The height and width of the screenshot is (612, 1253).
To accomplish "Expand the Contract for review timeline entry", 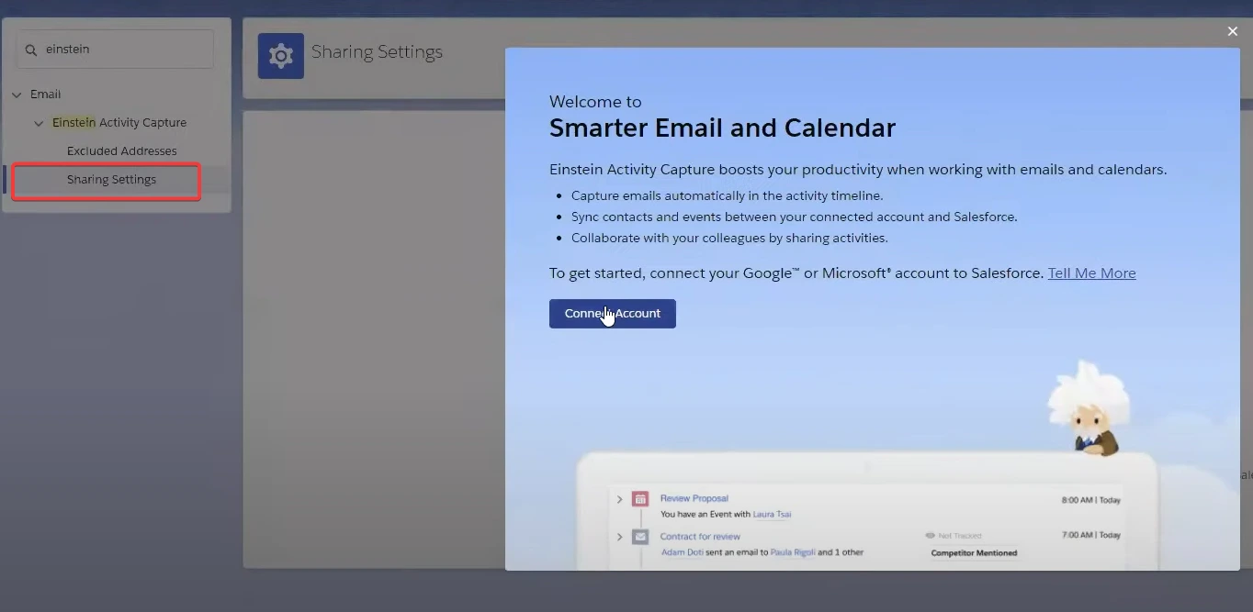I will (x=619, y=537).
